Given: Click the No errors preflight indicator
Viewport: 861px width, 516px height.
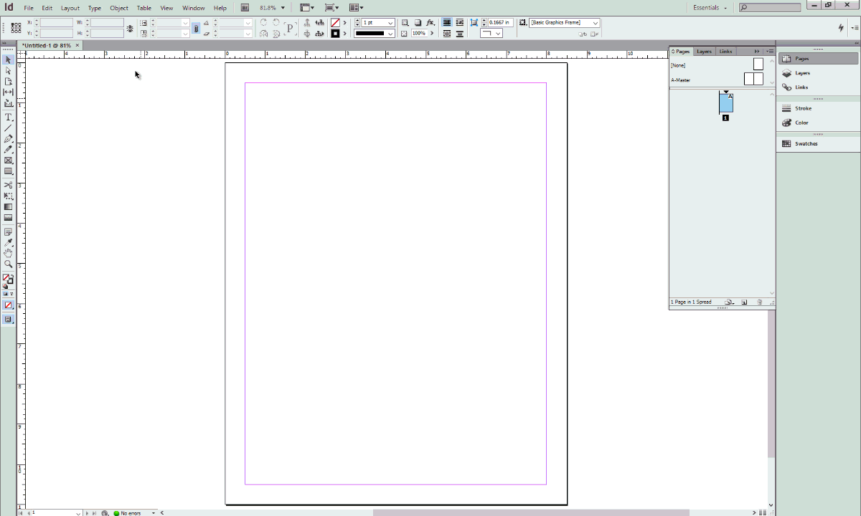Looking at the screenshot, I should tap(129, 513).
